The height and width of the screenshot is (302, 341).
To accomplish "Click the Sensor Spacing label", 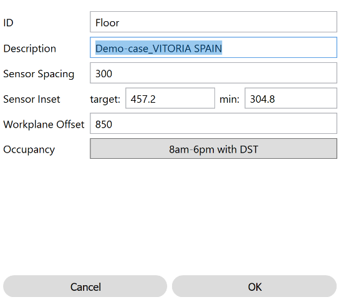I will coord(39,74).
